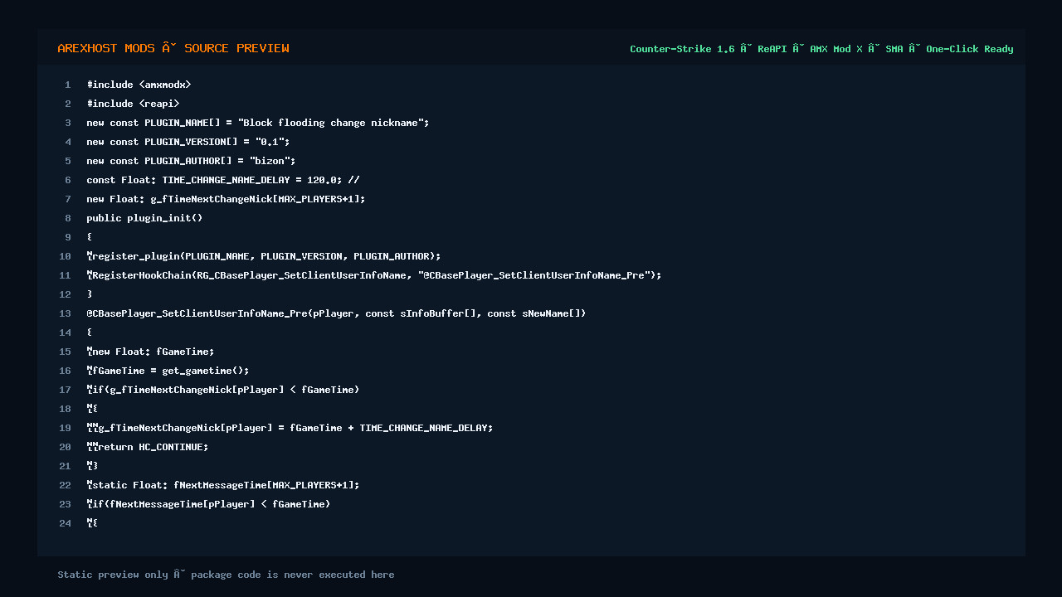
Task: Click the fGameTime = get_gametime() line
Action: [x=168, y=371]
